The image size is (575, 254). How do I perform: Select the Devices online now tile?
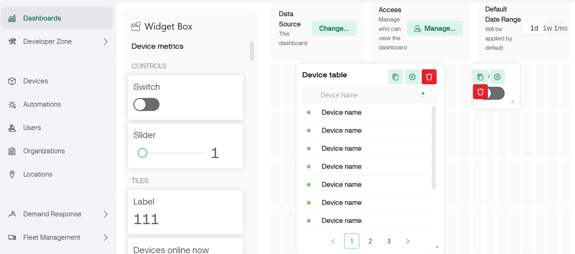pos(186,246)
